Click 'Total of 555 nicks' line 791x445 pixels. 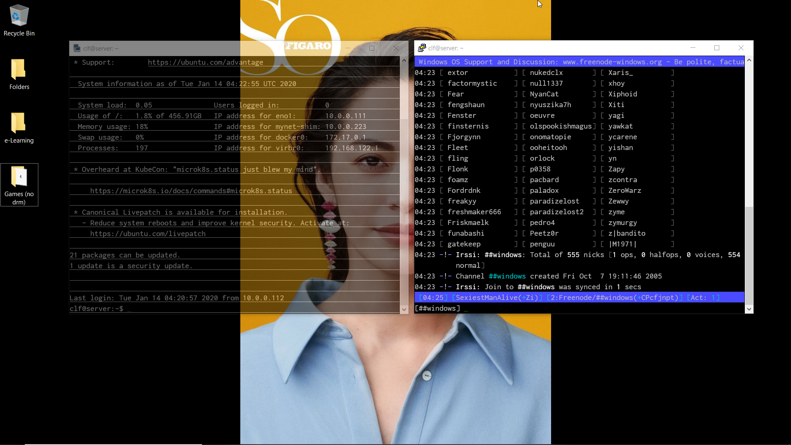click(x=567, y=255)
